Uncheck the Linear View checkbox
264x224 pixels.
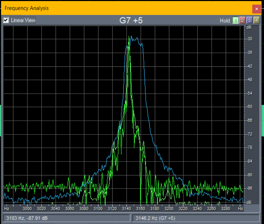click(x=6, y=20)
